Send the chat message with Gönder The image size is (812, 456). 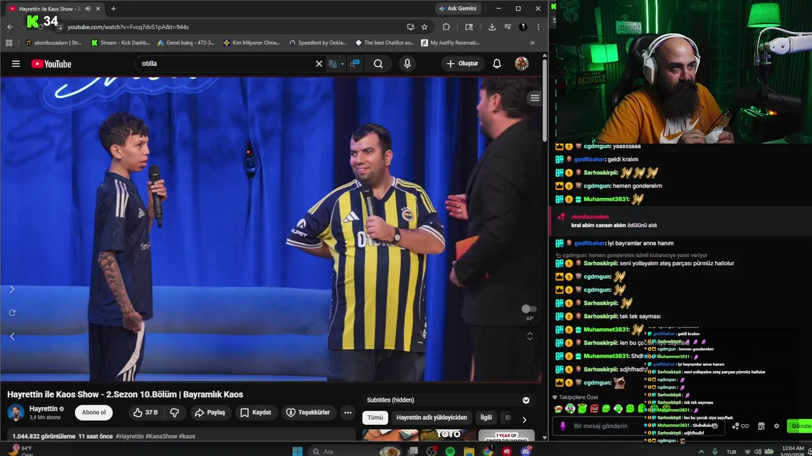(x=799, y=426)
